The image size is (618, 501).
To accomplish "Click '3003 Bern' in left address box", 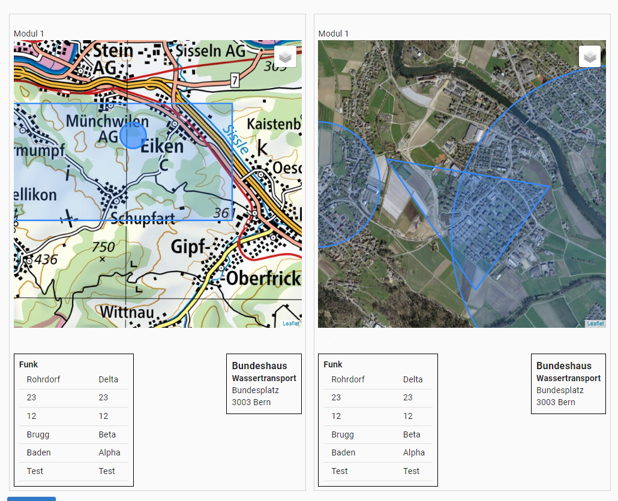I will (x=251, y=402).
